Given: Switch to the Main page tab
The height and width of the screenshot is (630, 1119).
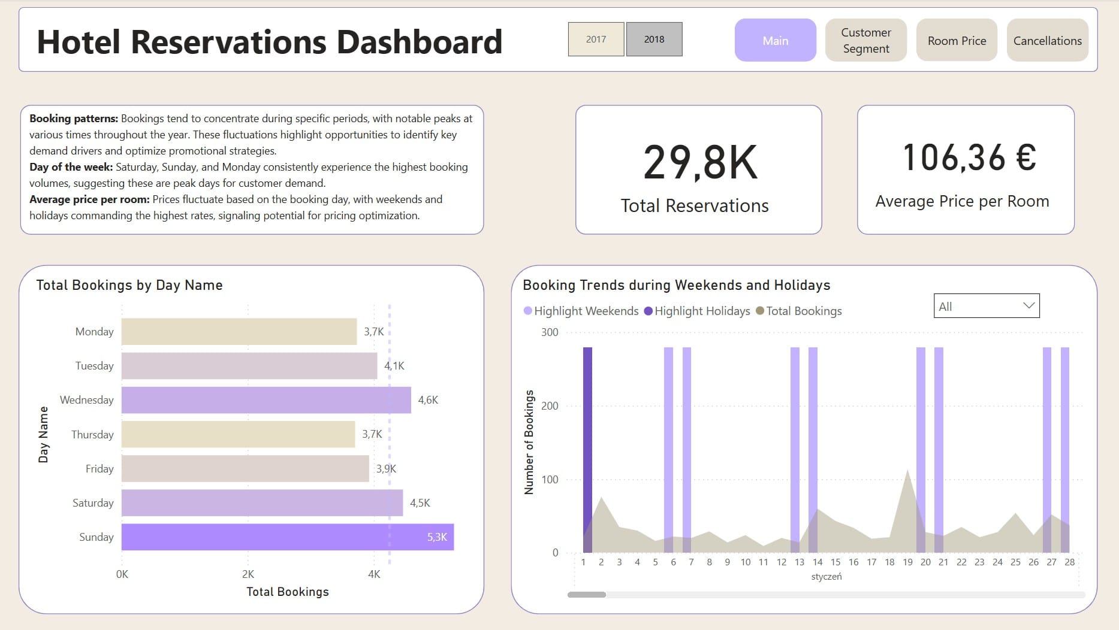Looking at the screenshot, I should [x=775, y=41].
